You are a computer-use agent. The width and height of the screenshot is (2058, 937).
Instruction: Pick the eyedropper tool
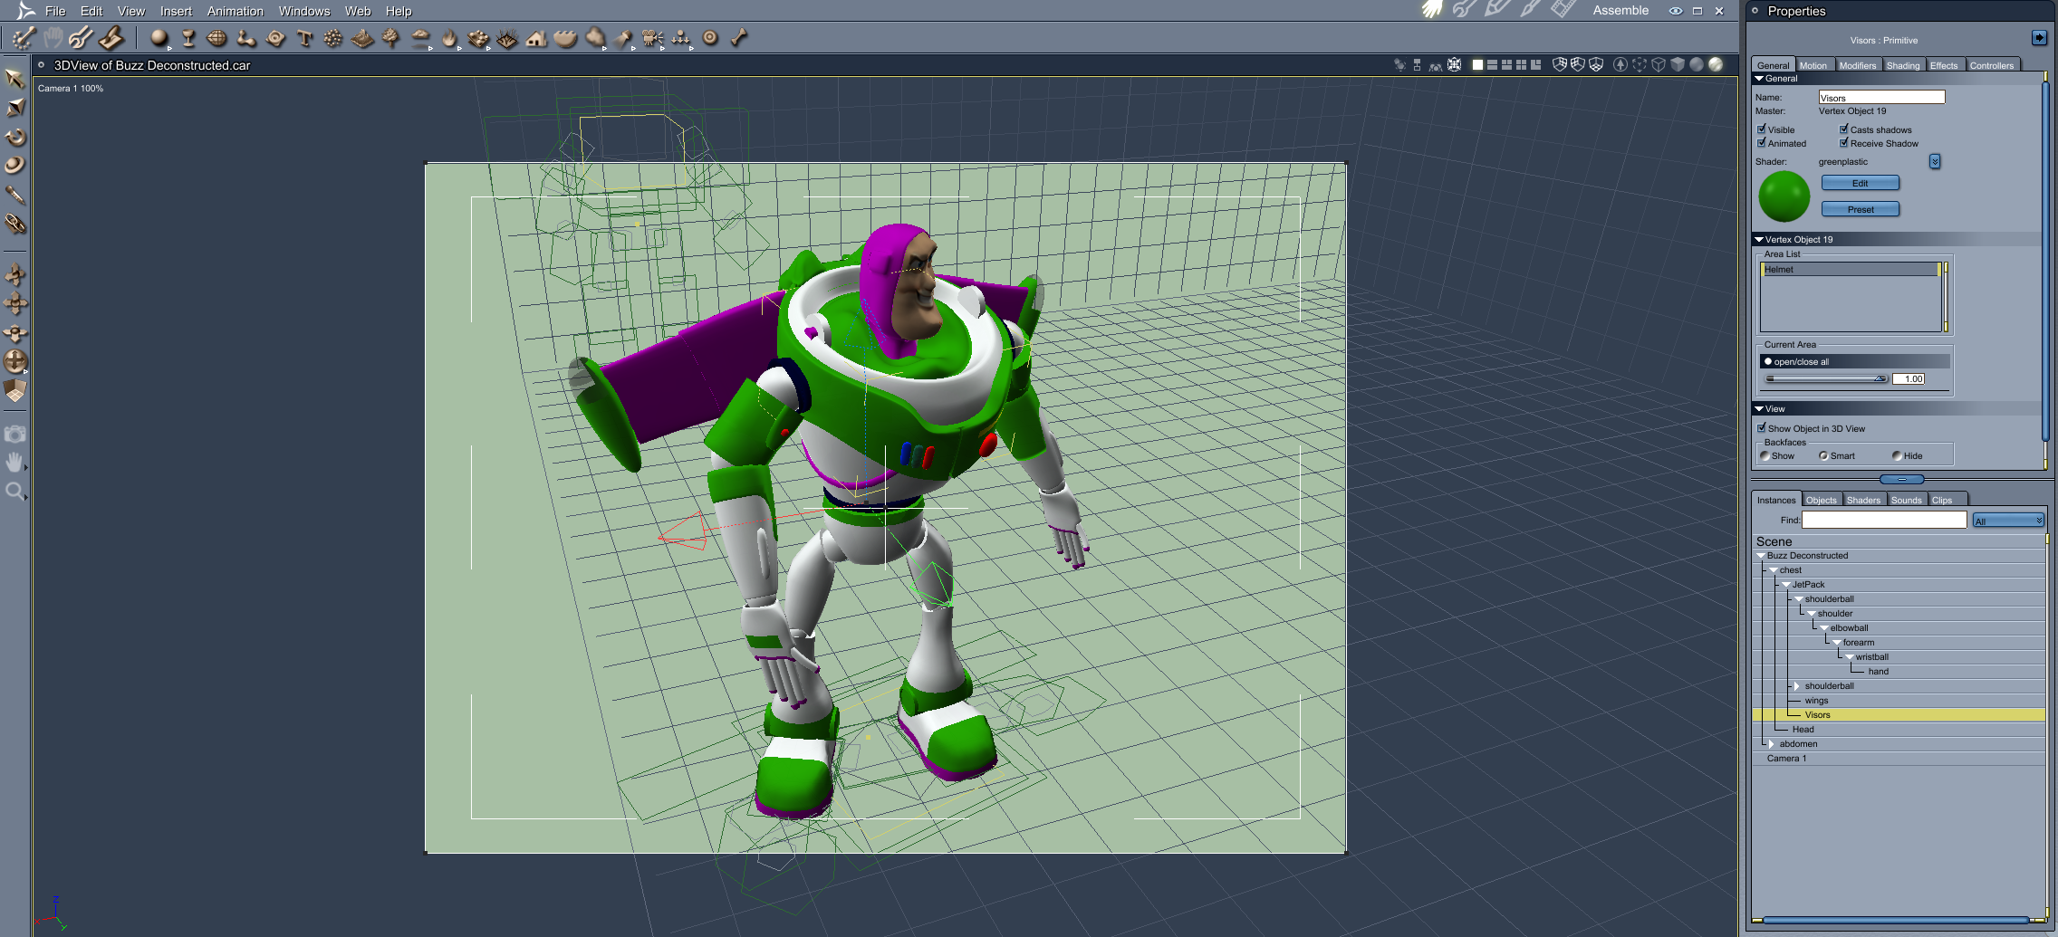pos(14,195)
